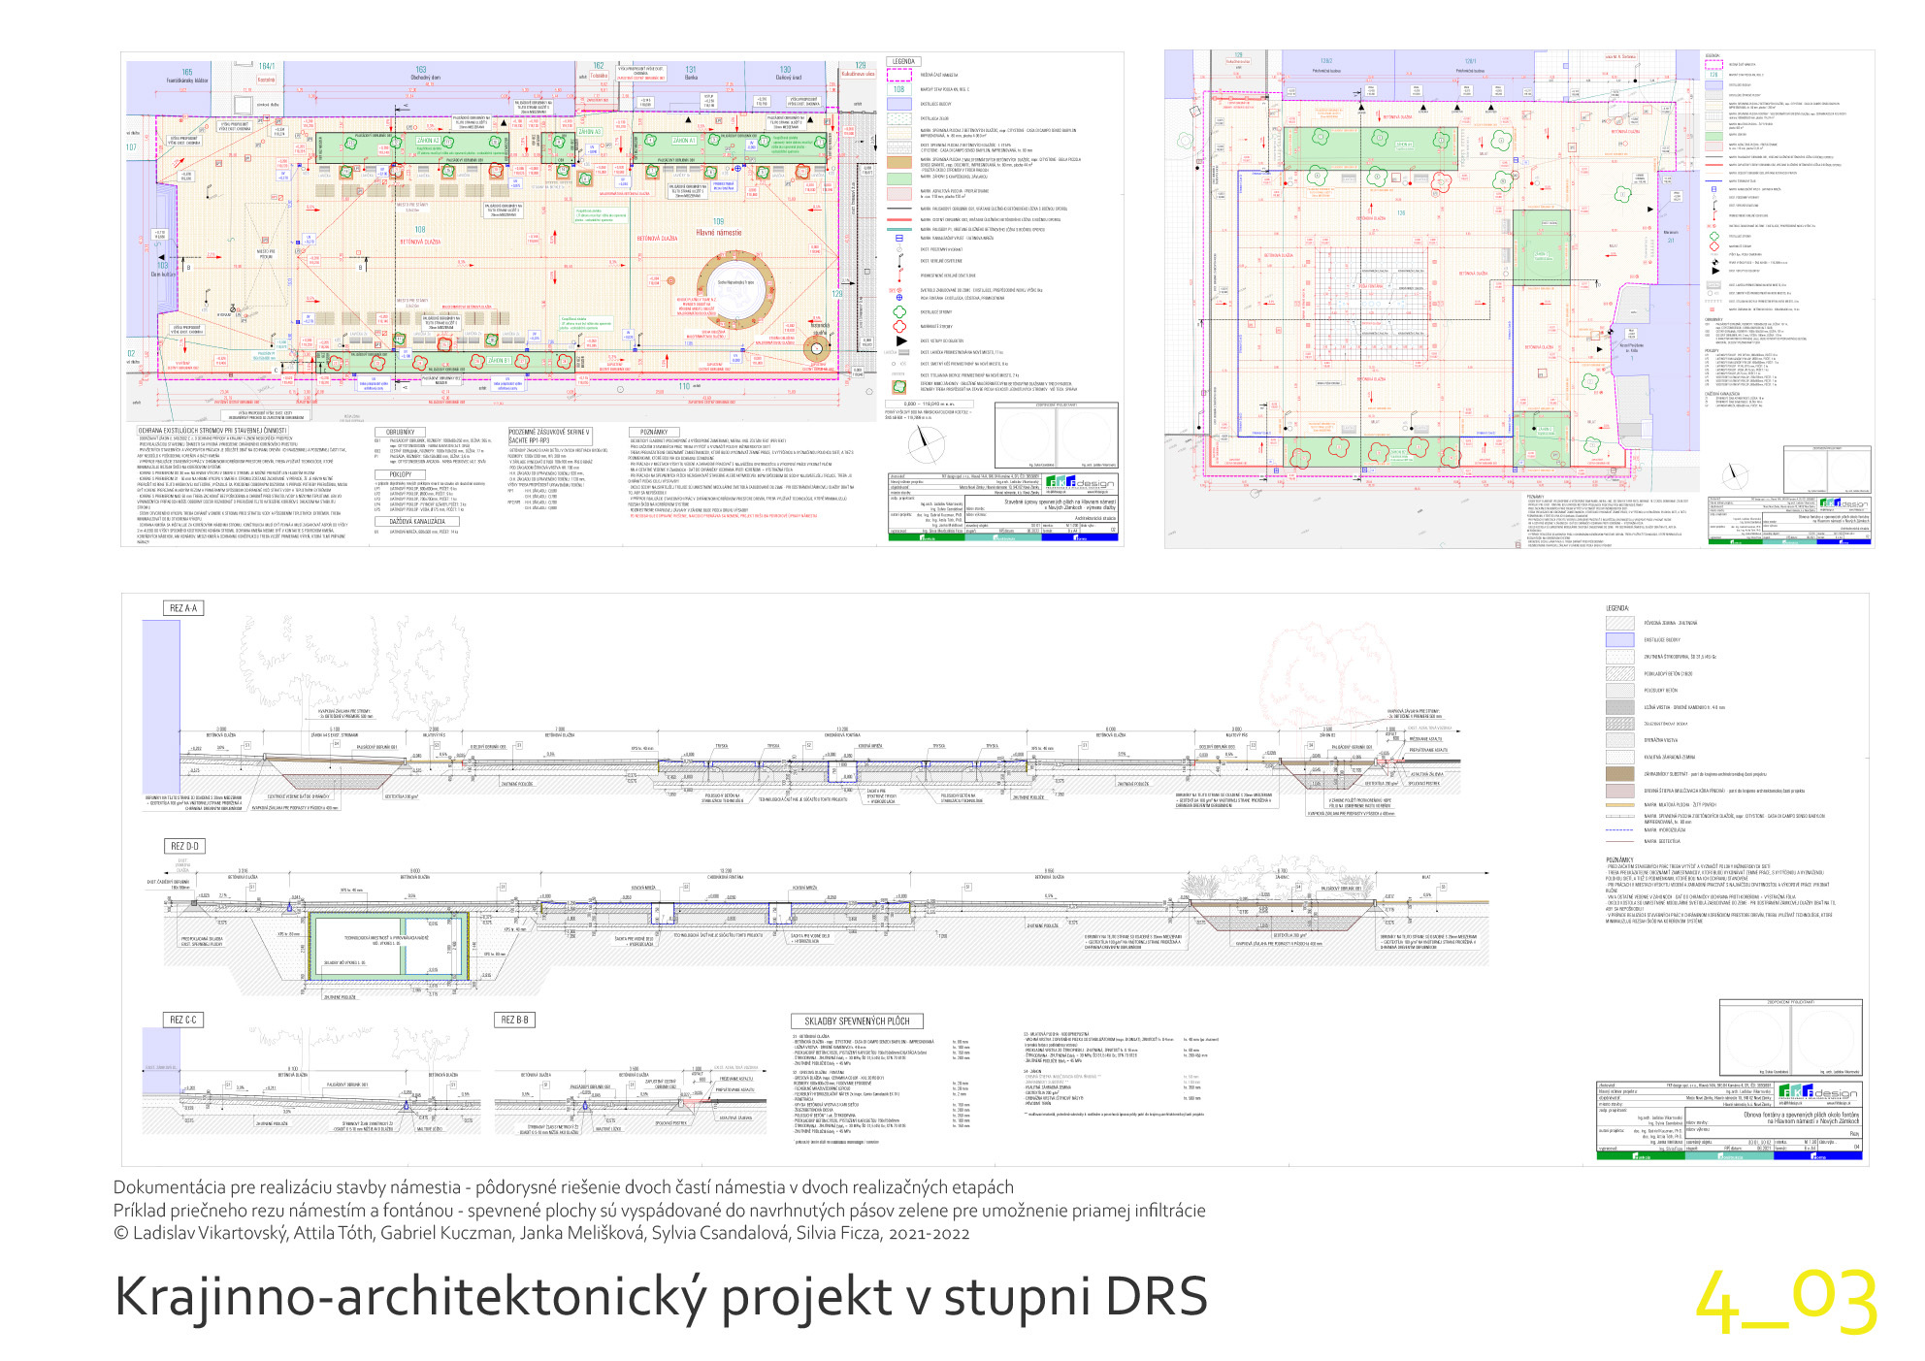Select the REZ C-C section label
Viewport: 1925px width, 1361px height.
click(182, 1020)
